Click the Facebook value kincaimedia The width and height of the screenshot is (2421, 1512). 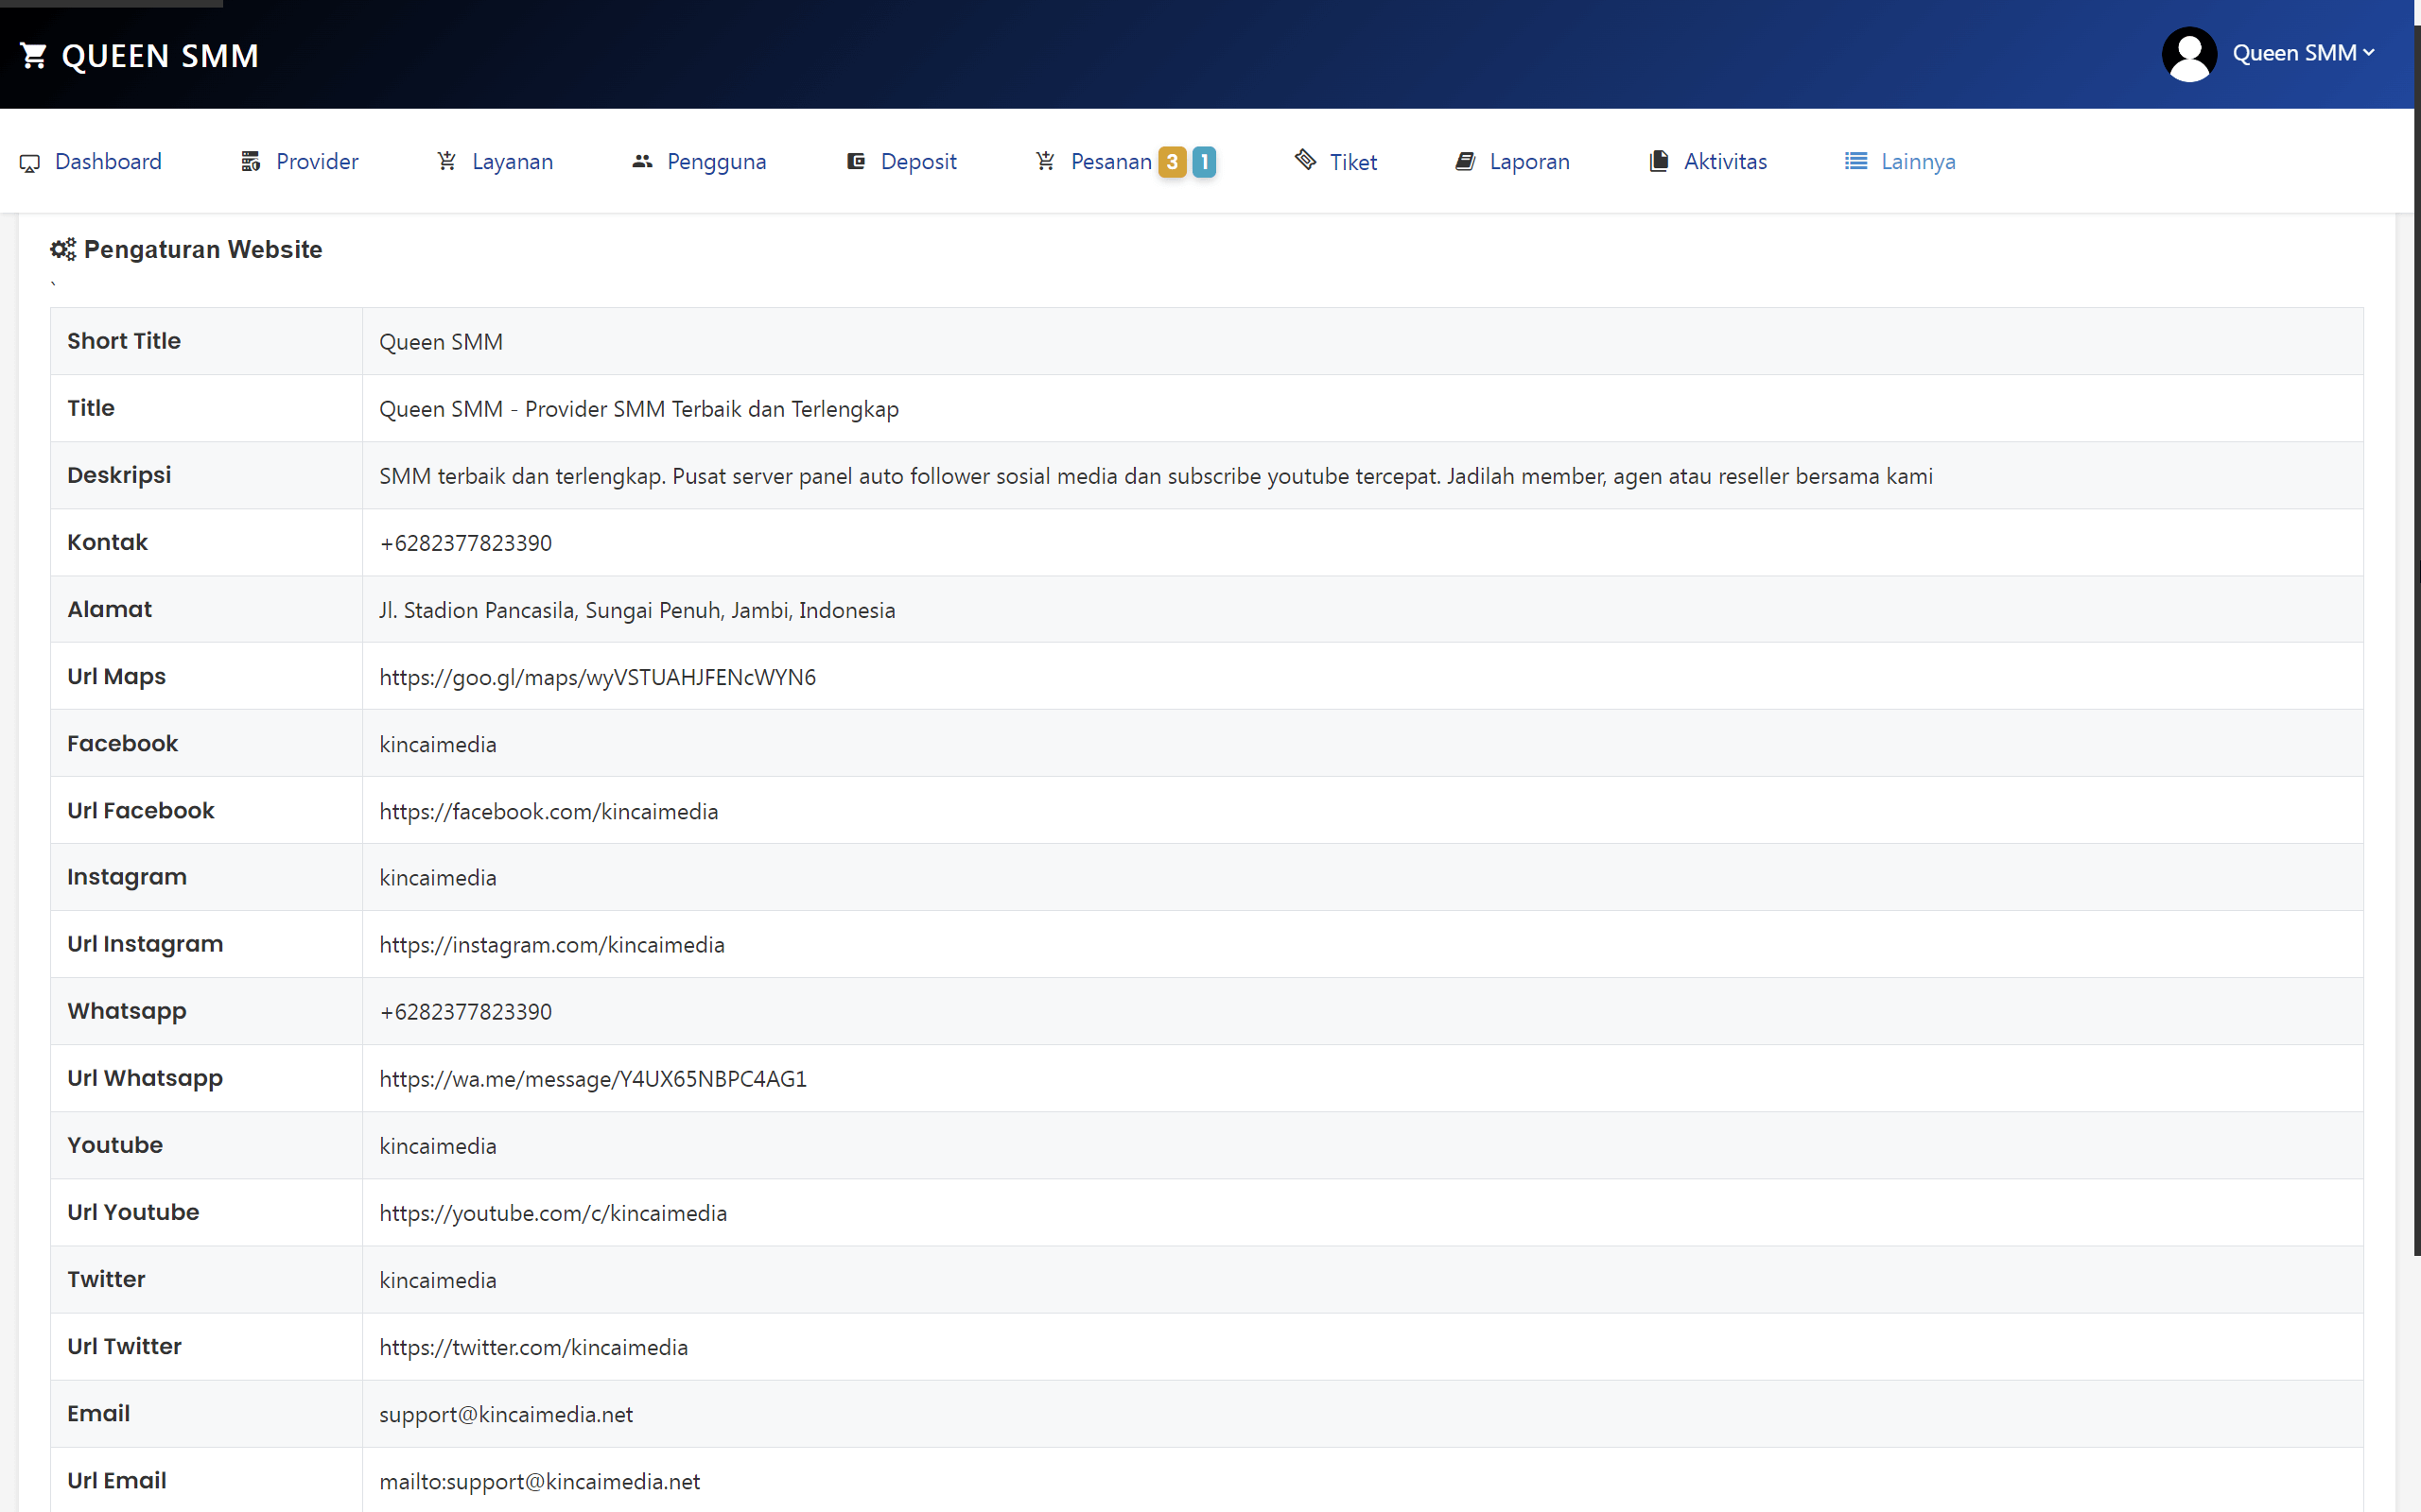[x=438, y=744]
